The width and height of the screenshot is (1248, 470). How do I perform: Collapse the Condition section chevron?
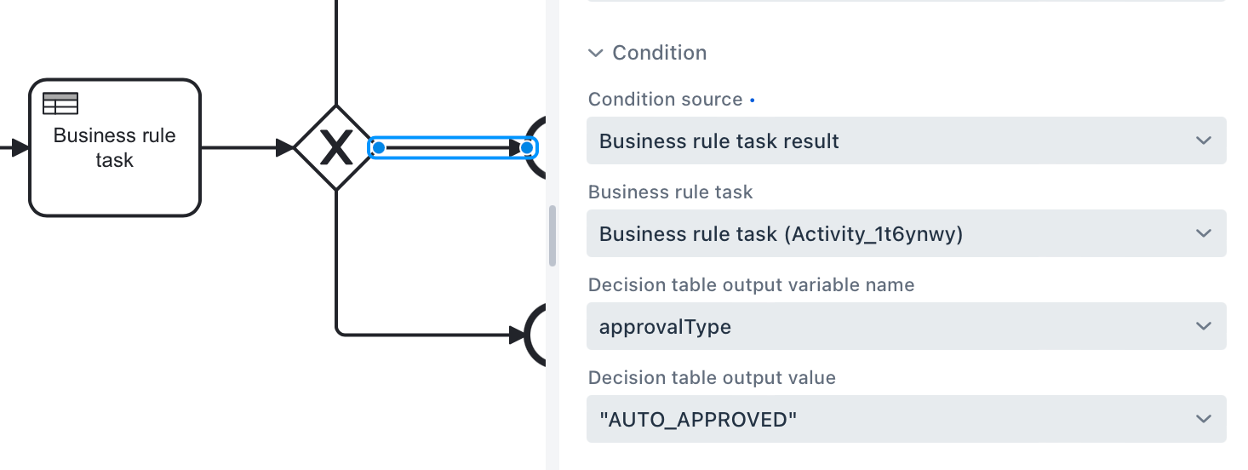point(595,53)
